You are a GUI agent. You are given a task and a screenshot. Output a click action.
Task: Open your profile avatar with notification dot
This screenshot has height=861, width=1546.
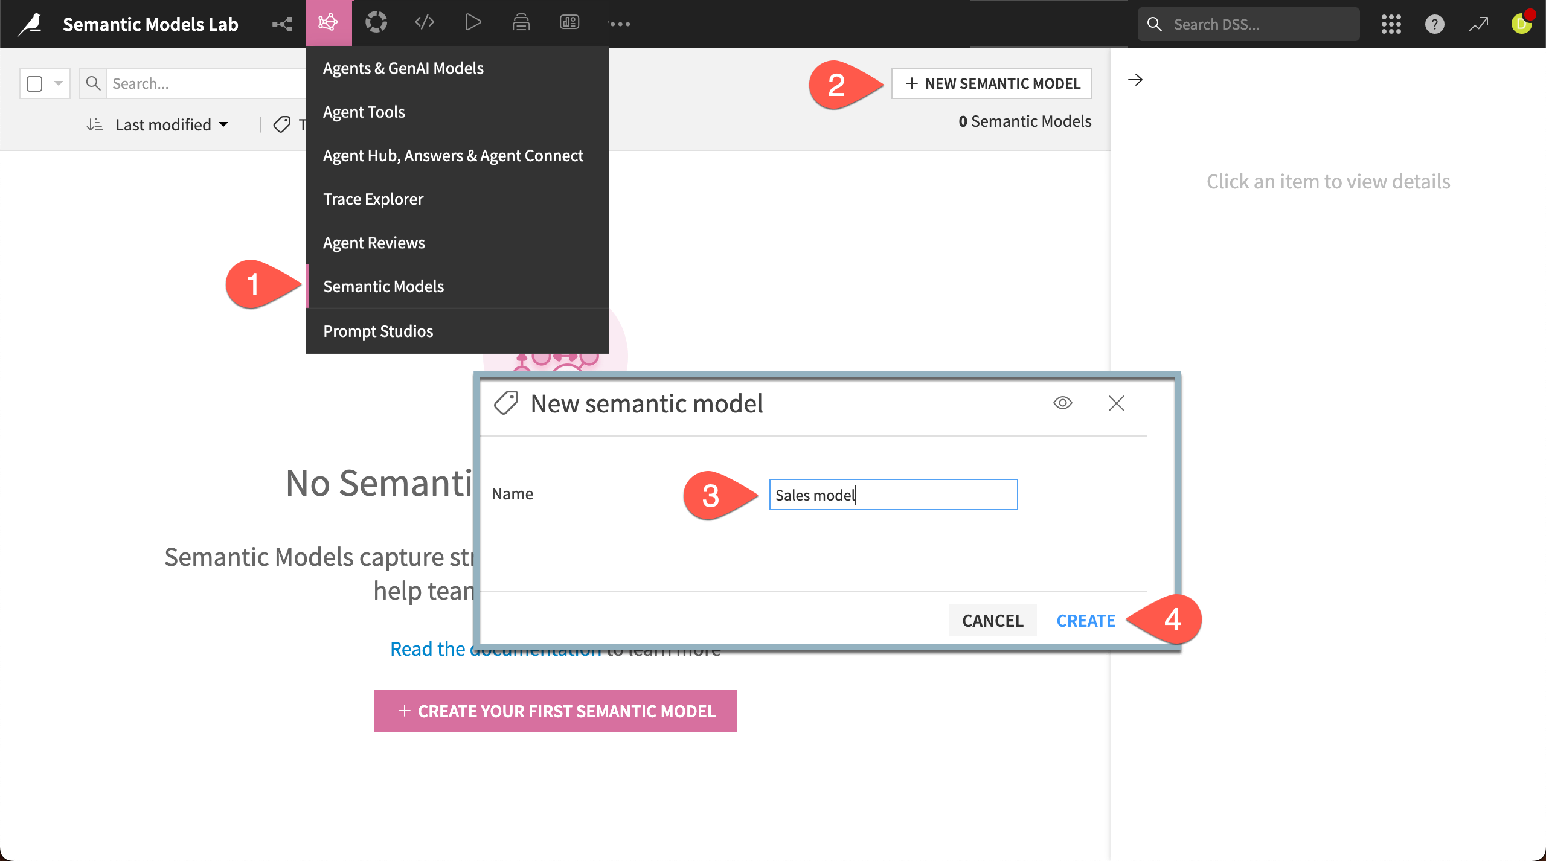1521,24
